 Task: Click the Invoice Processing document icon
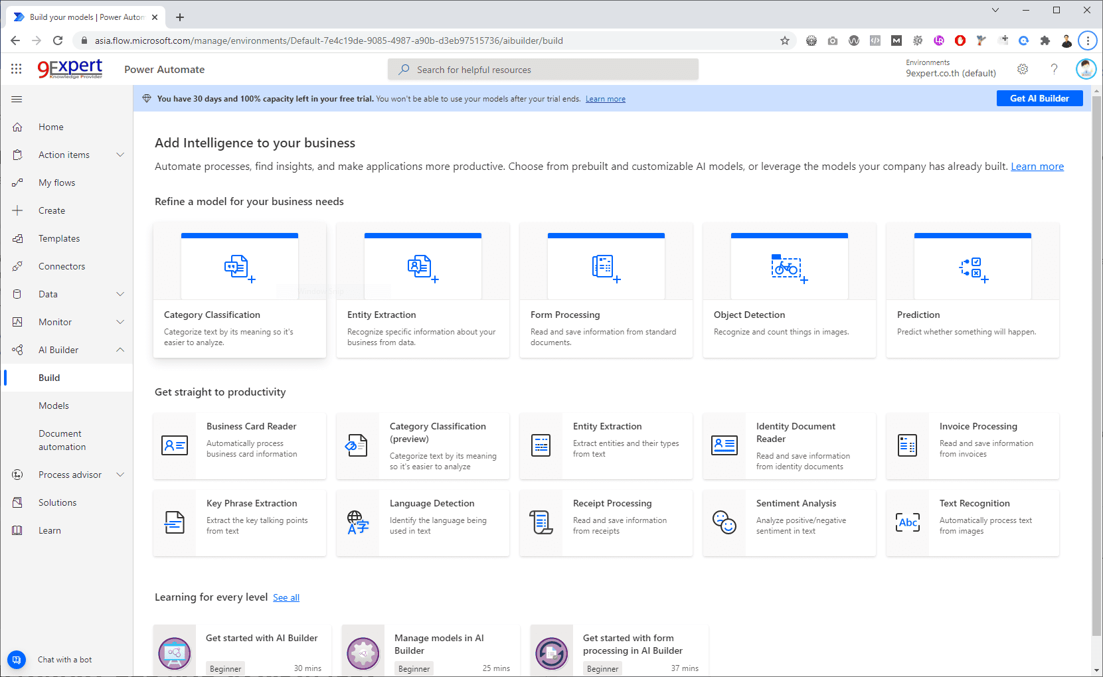click(907, 445)
